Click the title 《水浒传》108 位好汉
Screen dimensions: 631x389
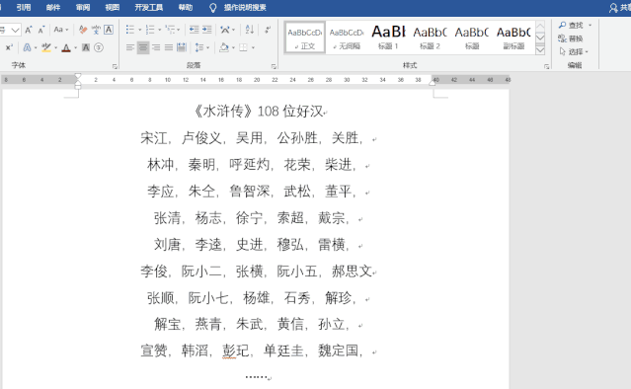click(x=259, y=111)
